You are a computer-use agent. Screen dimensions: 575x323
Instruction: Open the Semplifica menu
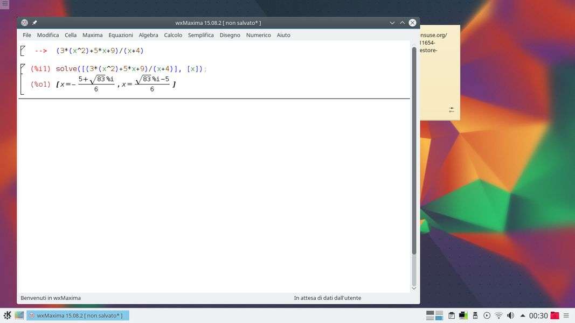tap(200, 35)
